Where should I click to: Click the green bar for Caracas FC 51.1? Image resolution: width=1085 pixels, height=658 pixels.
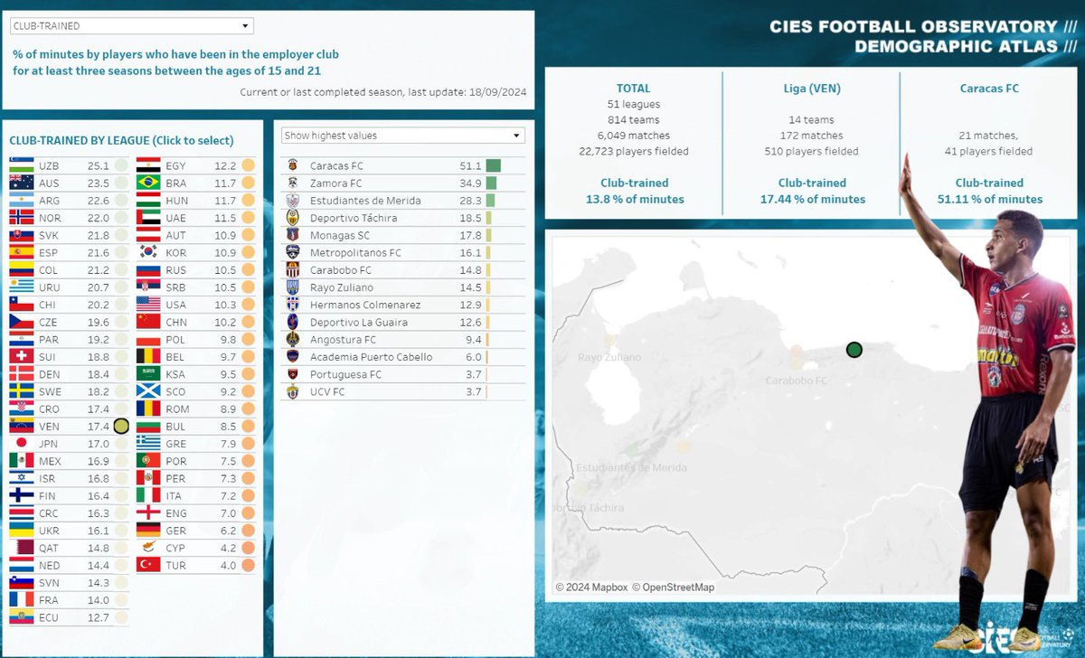click(x=493, y=166)
